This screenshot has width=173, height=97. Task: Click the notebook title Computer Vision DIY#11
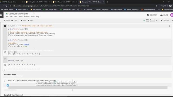[19, 14]
